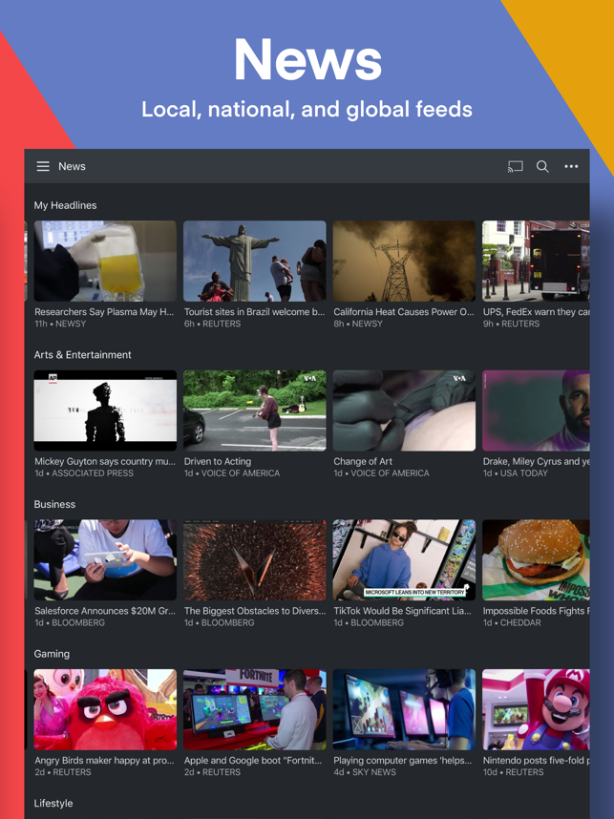Click the '1d • ASSOCIATED PRESS' source label

84,472
